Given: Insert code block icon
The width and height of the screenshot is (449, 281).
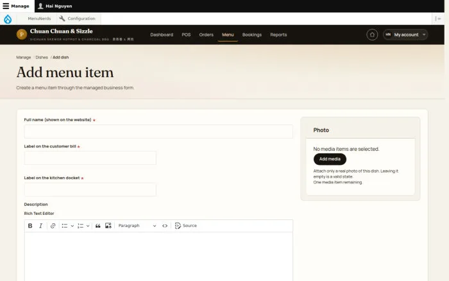Looking at the screenshot, I should coord(165,226).
